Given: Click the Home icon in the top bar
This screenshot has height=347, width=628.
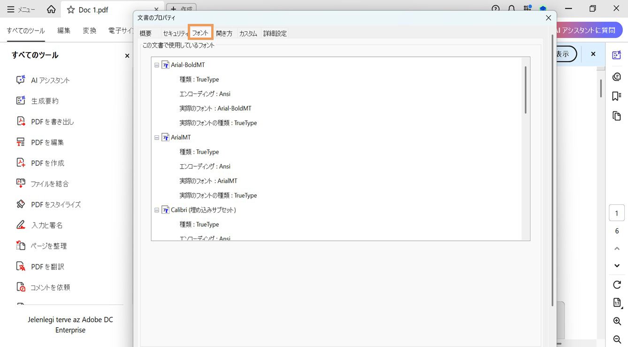Looking at the screenshot, I should (52, 8).
